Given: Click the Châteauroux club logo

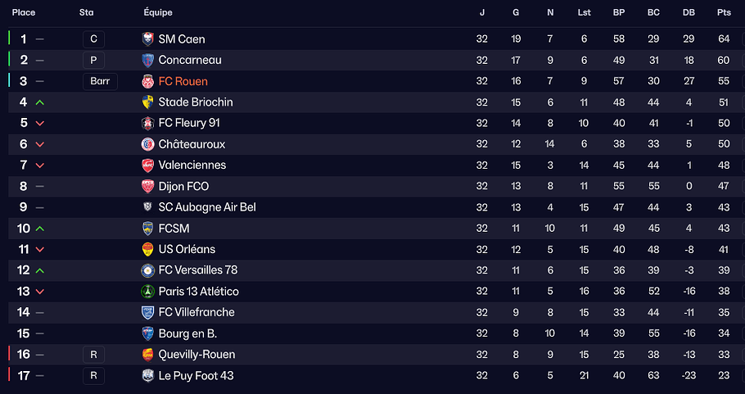Looking at the screenshot, I should (x=148, y=144).
